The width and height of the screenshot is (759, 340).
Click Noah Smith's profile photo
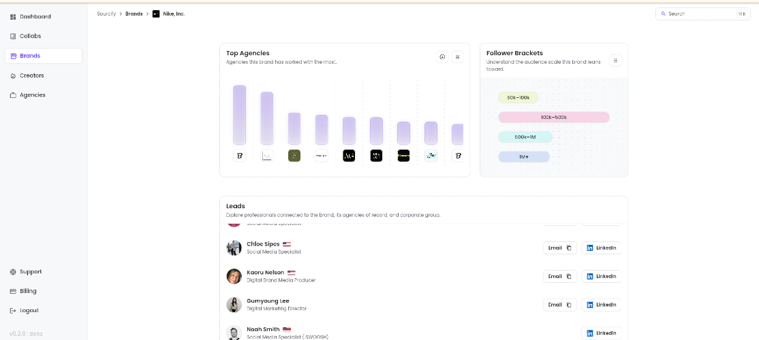click(x=234, y=333)
